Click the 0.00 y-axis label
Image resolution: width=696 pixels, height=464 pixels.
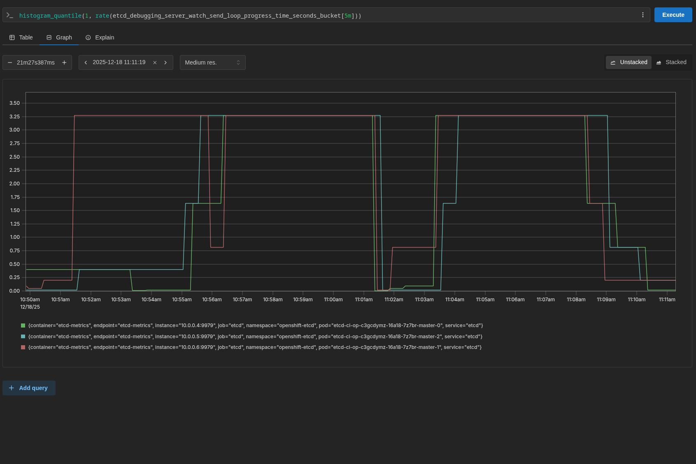15,291
